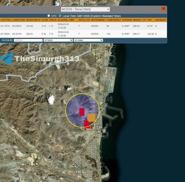This screenshot has width=185, height=182.
Task: Click the DAYNIGHT column header
Action: click(x=161, y=20)
